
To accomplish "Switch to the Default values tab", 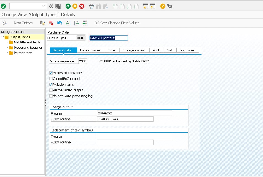I will [91, 50].
